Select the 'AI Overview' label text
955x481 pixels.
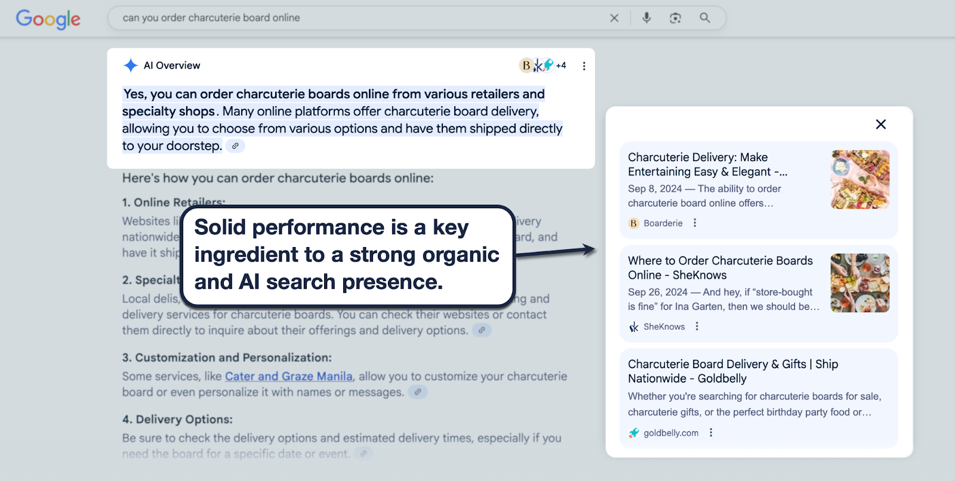pos(172,66)
